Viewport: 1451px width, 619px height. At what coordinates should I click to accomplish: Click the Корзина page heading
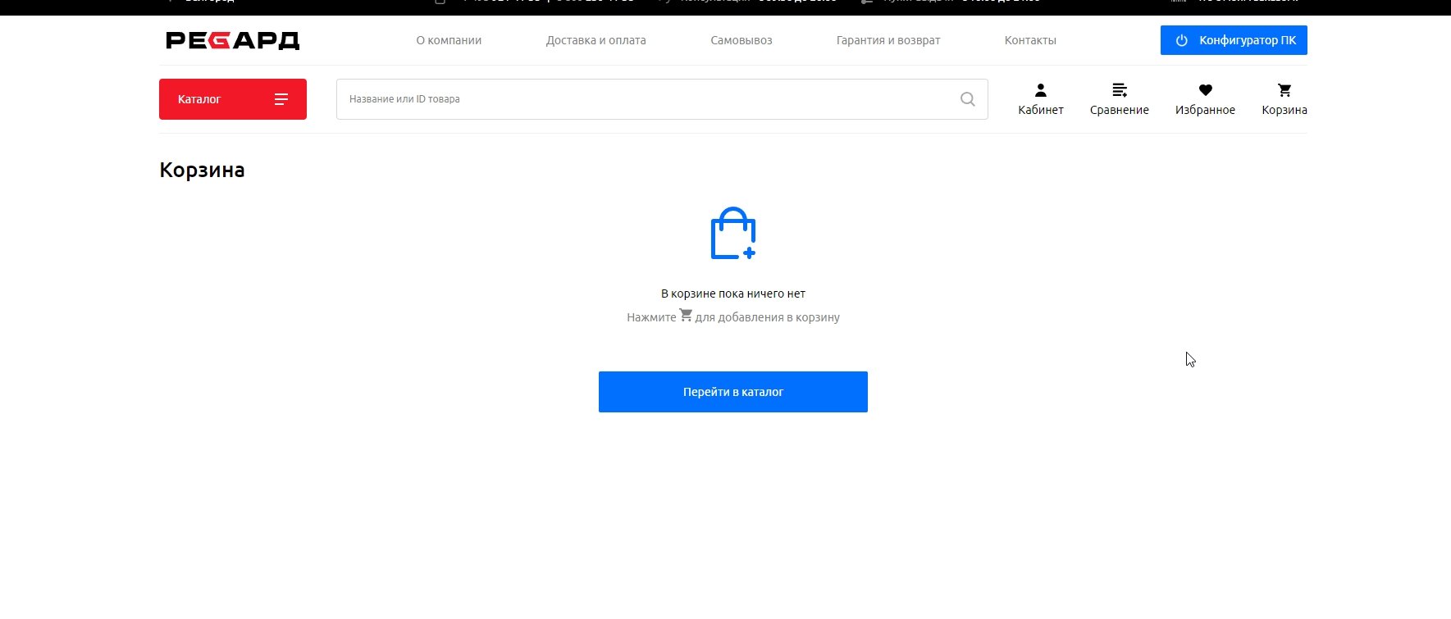202,170
